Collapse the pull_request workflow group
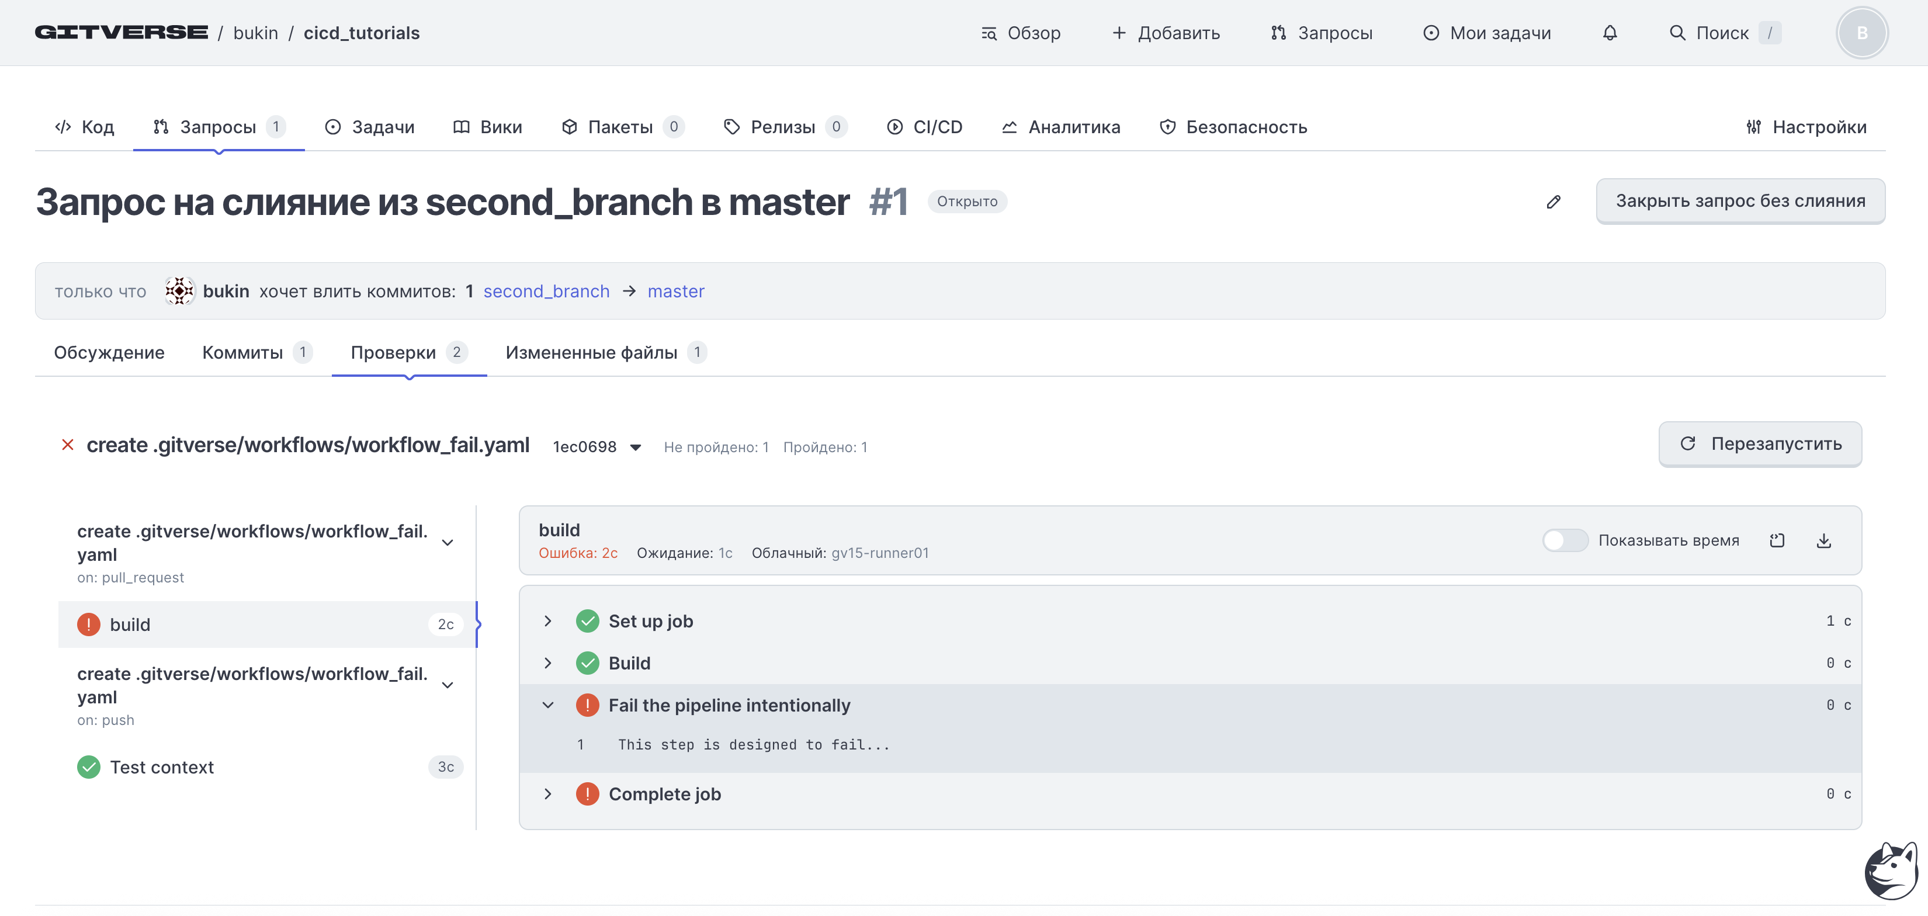The height and width of the screenshot is (916, 1928). click(448, 543)
